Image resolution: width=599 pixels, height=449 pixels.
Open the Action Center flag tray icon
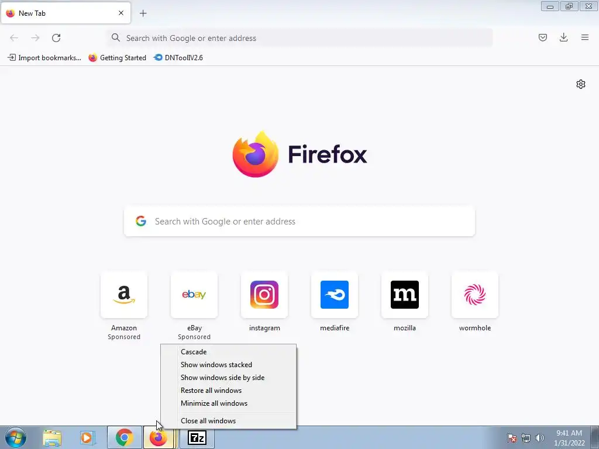point(512,438)
